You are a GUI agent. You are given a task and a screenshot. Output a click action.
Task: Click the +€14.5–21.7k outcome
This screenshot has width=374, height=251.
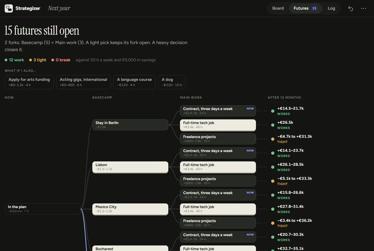click(290, 108)
